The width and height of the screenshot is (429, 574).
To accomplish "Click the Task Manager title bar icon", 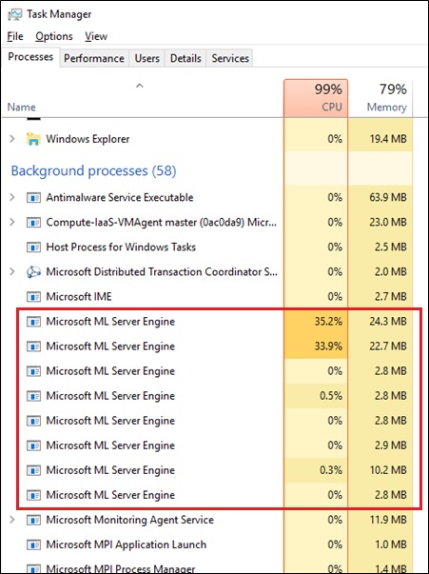I will 14,14.
